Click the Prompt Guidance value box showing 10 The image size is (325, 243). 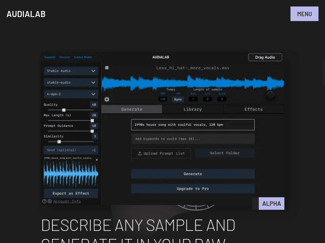(x=94, y=126)
